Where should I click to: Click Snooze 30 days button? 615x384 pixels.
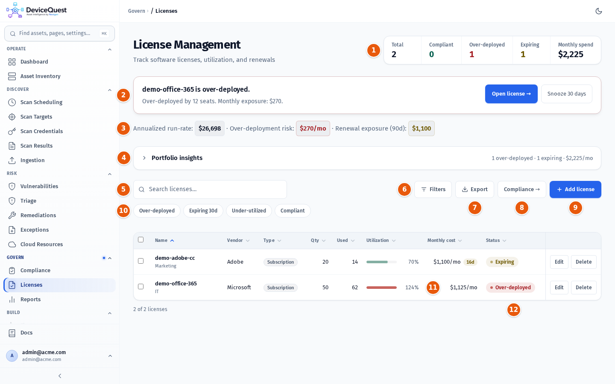pos(567,94)
